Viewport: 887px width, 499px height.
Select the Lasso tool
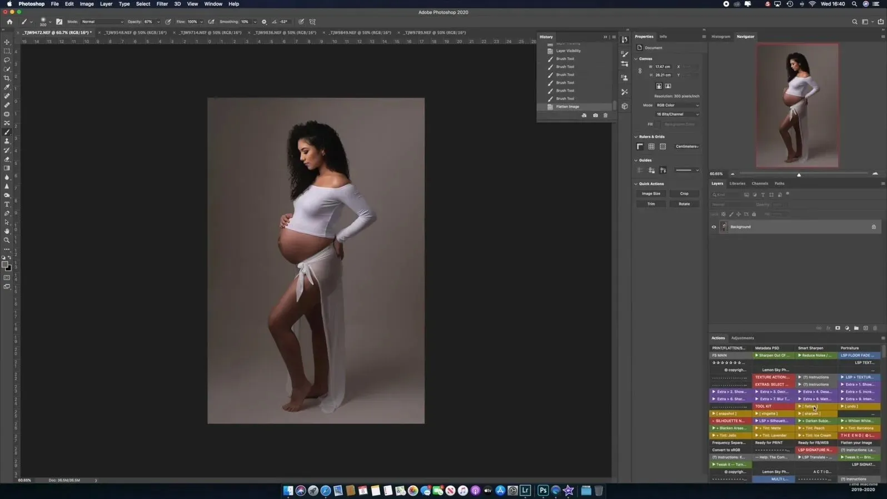7,60
